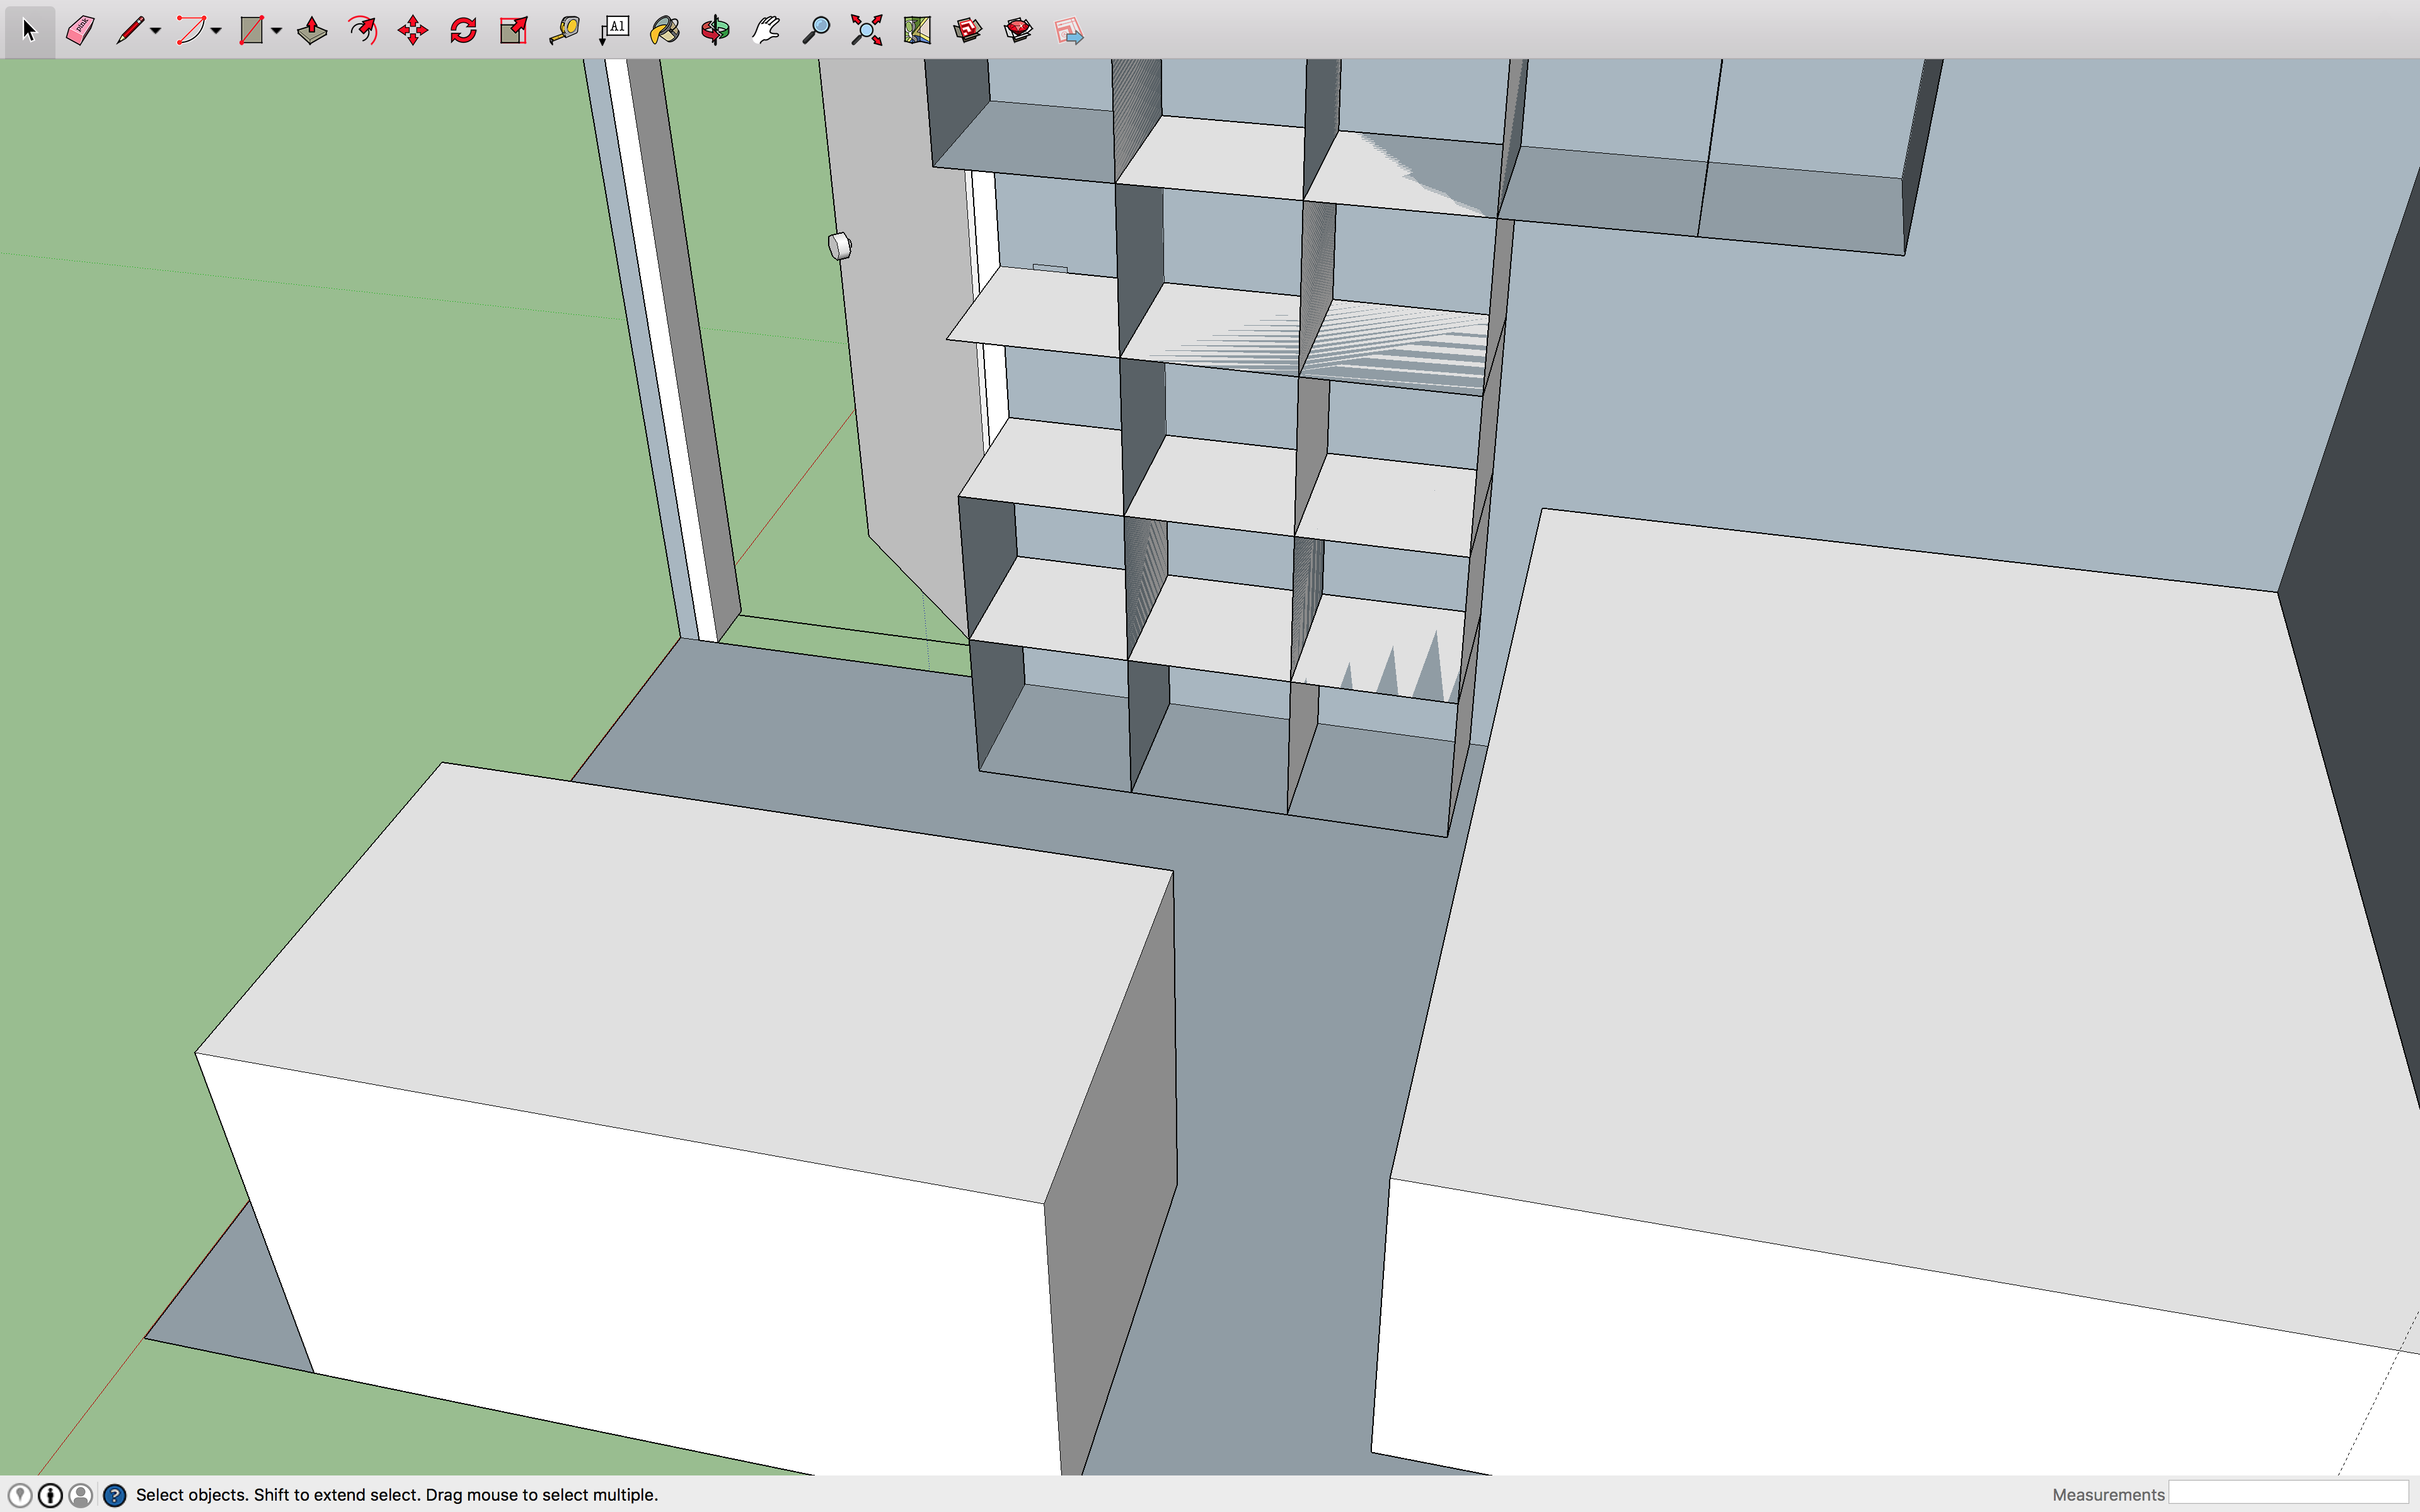Click the user sign-in status icon

[x=81, y=1495]
